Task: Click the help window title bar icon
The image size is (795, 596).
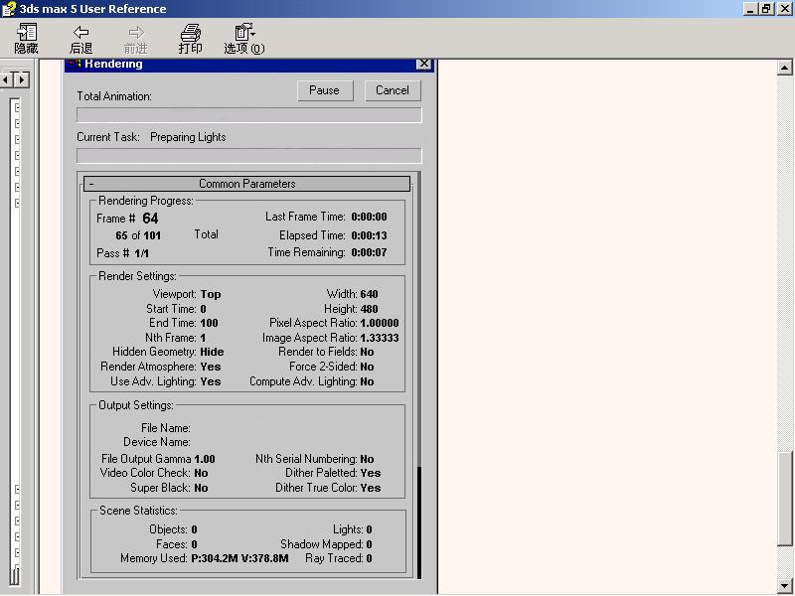Action: 9,9
